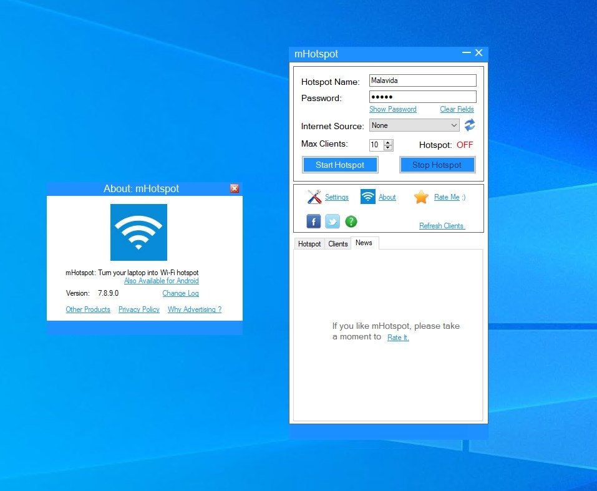Click the About Wi-Fi icon
The image size is (597, 491).
[368, 197]
